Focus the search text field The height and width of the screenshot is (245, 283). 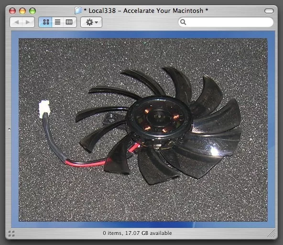226,22
